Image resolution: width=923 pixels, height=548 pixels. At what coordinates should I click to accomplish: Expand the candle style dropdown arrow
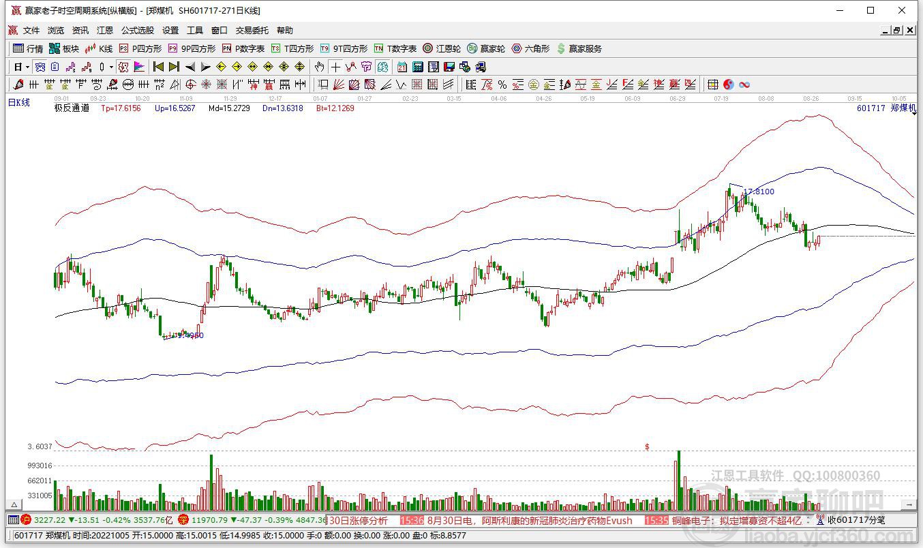tap(112, 67)
